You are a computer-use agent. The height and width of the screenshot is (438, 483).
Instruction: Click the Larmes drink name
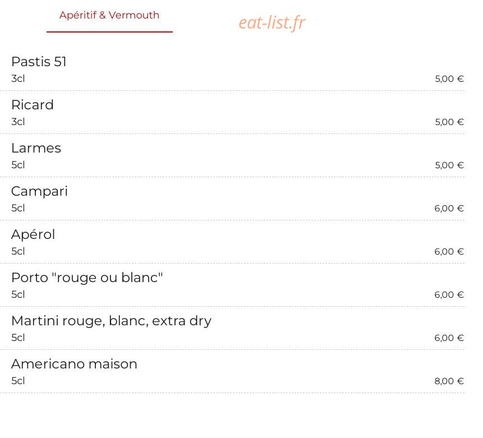pos(36,148)
